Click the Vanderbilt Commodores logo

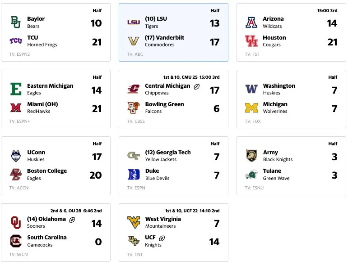point(134,41)
